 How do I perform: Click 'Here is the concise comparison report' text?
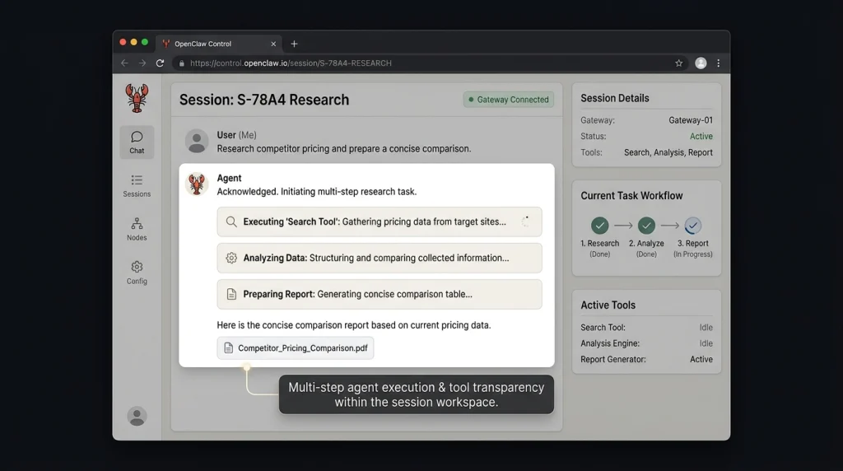tap(354, 325)
